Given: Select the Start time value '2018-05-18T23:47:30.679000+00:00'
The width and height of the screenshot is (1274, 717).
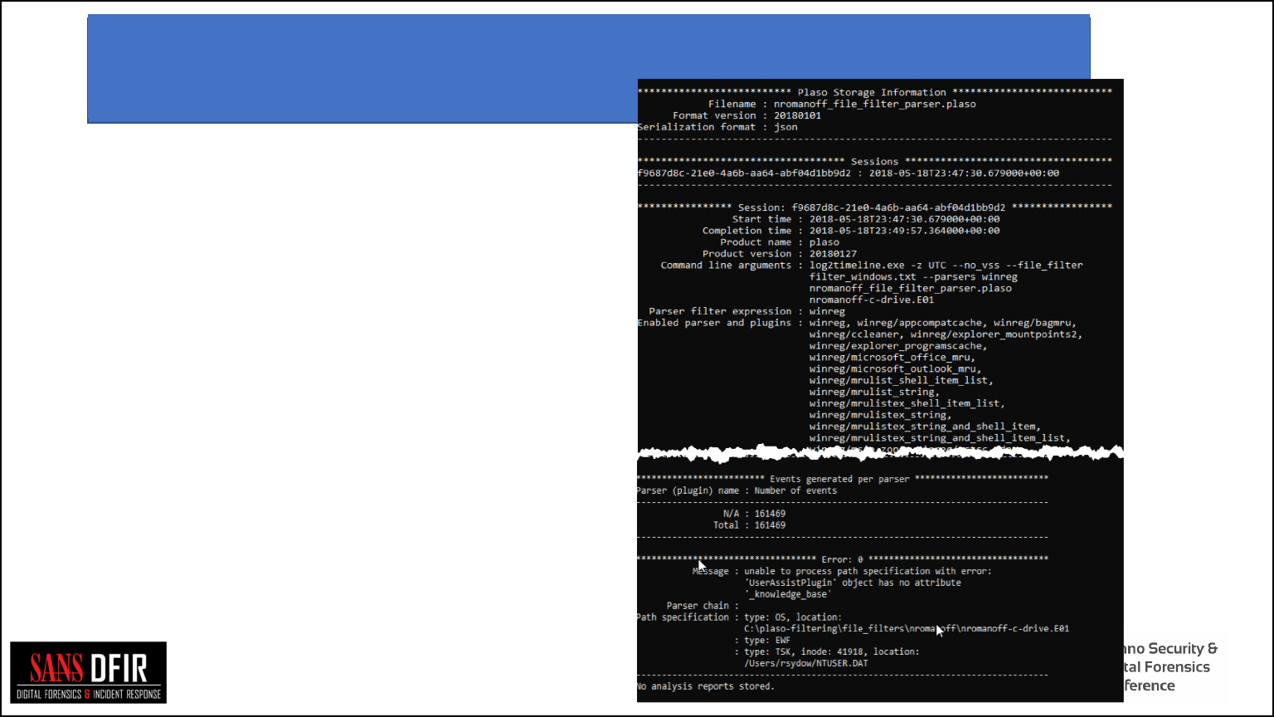Looking at the screenshot, I should point(905,219).
